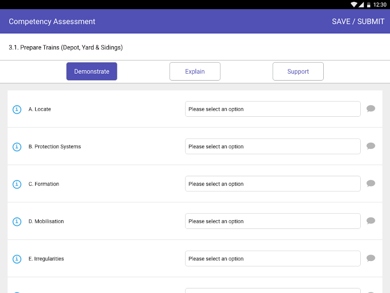
Task: Open info for E. Irregularities
Action: click(17, 259)
